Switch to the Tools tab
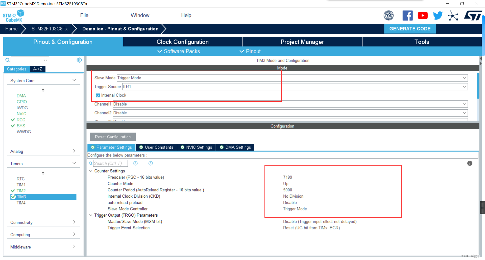Viewport: 485px width, 260px height. tap(422, 42)
